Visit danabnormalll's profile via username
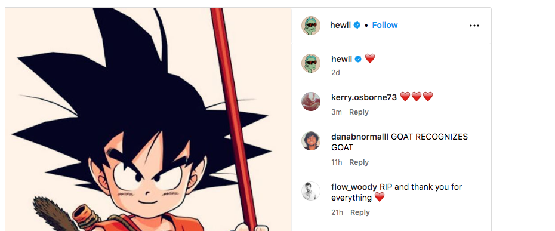Screen dimensions: 555x231 pos(360,137)
